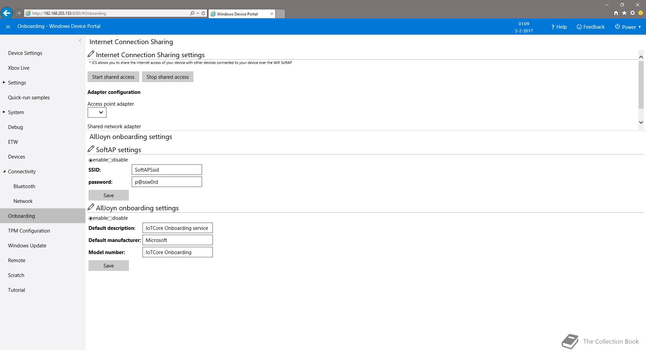Click the password input field
This screenshot has height=350, width=646.
click(x=167, y=182)
